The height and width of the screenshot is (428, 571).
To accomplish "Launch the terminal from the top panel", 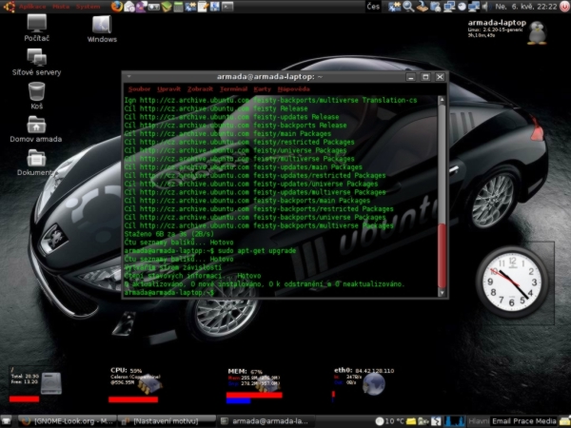I will point(227,7).
